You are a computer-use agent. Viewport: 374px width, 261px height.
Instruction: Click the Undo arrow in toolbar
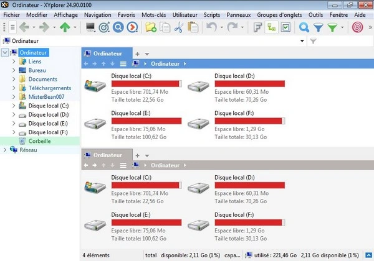coord(210,27)
